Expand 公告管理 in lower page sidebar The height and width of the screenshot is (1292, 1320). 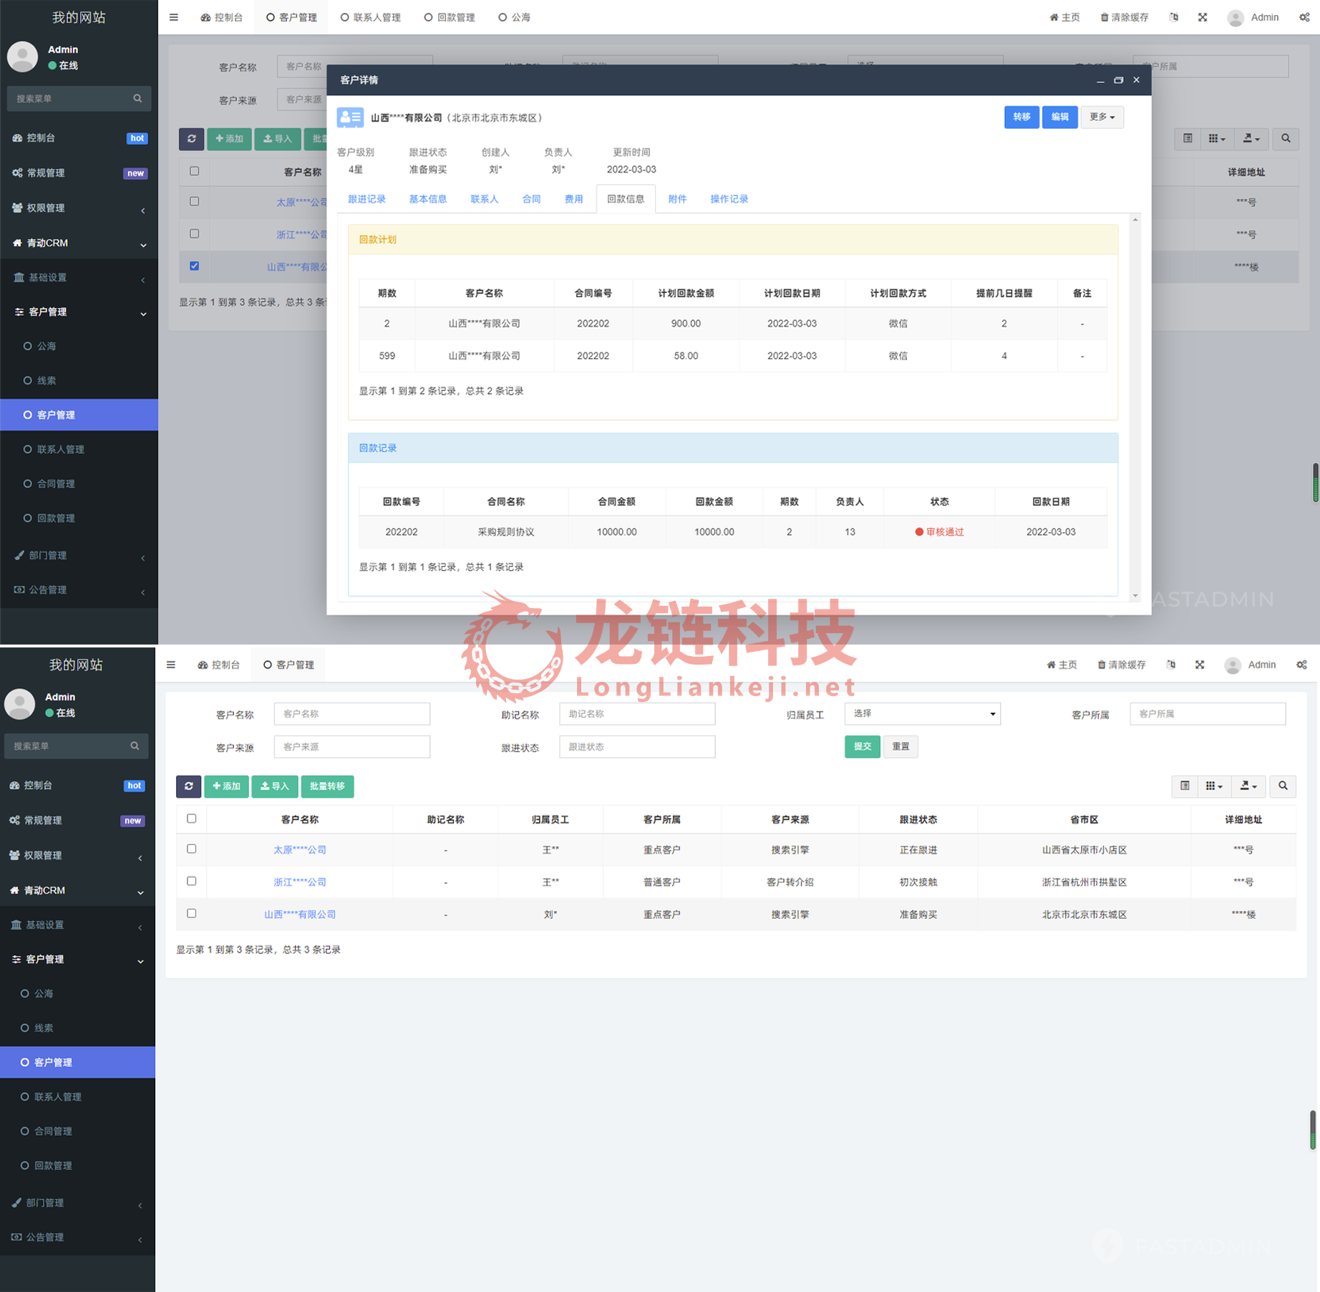click(x=77, y=1237)
